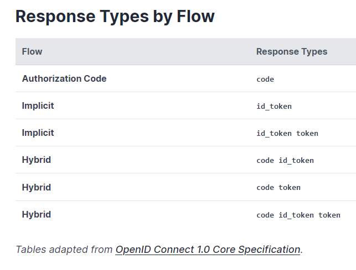Open the OpenID Connect 1.0 Core Specification link
The image size is (356, 270).
[x=208, y=249]
